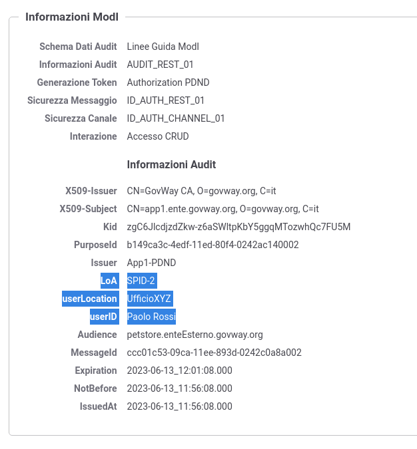Click the MessageId UUID value
This screenshot has height=449, width=417.
[214, 353]
